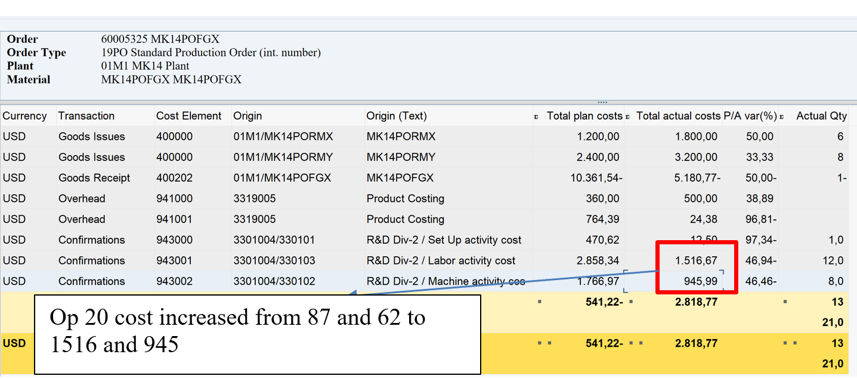Click the sum icon beside Total actual costs
This screenshot has height=379, width=857.
(627, 117)
